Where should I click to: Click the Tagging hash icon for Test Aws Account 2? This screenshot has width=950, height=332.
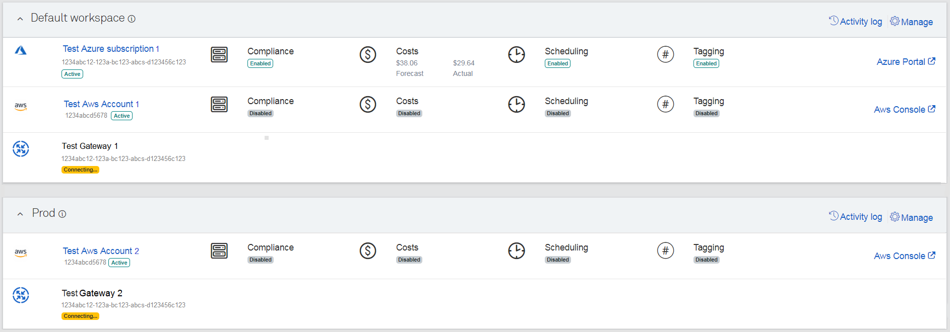pos(665,251)
